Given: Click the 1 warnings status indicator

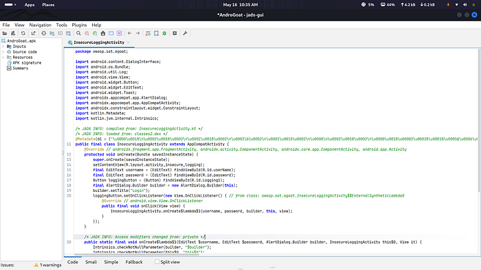Looking at the screenshot, I should click(48, 265).
